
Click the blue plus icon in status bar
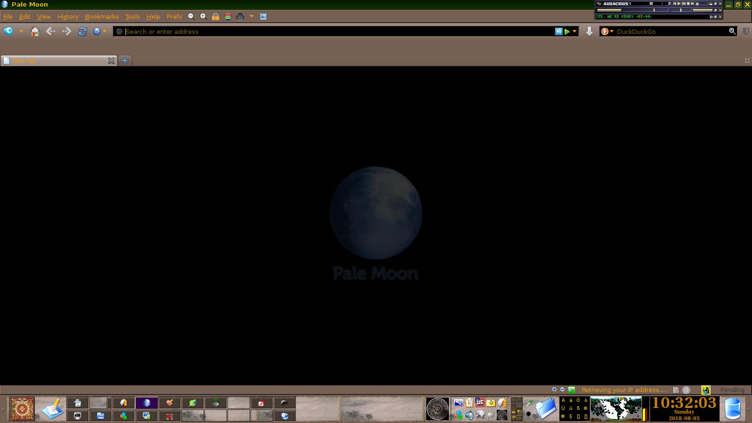554,390
